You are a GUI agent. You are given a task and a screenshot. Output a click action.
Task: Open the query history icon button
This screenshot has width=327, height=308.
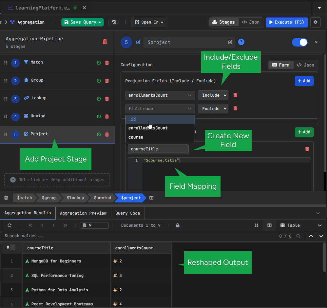114,22
